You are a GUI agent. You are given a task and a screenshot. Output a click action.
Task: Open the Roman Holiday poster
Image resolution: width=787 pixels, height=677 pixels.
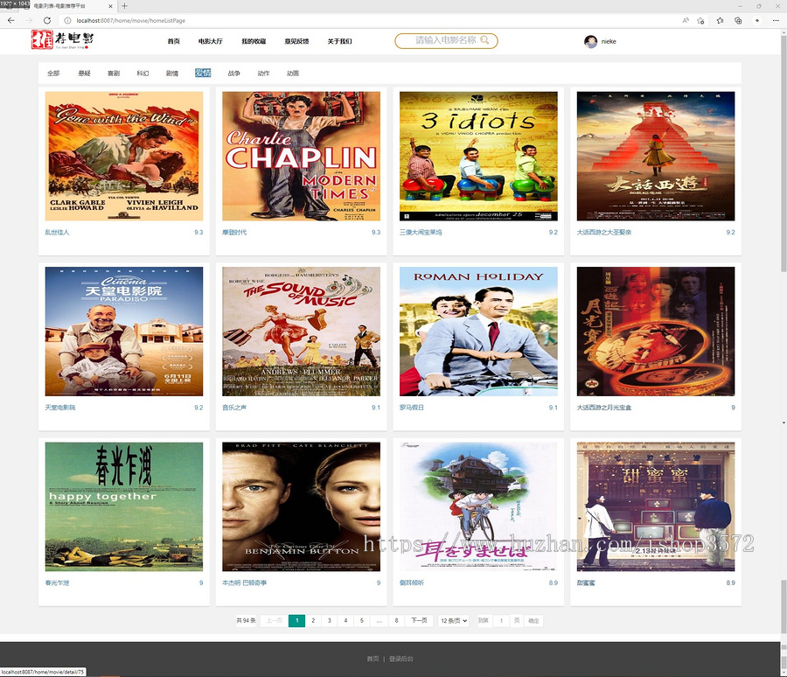(478, 332)
